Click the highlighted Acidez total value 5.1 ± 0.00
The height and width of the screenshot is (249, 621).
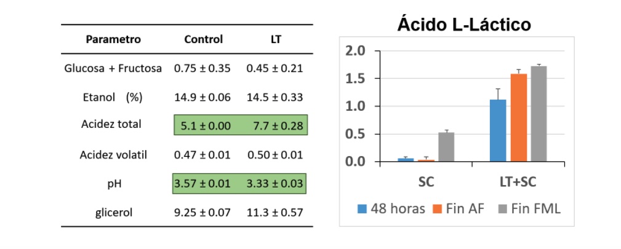tap(205, 126)
